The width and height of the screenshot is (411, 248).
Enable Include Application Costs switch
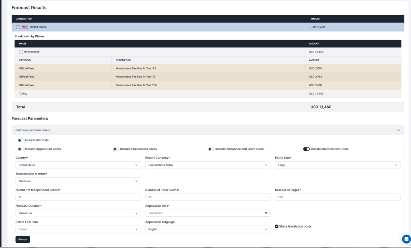point(21,149)
